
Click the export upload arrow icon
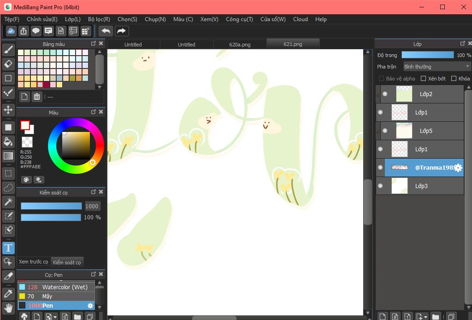pyautogui.click(x=24, y=31)
